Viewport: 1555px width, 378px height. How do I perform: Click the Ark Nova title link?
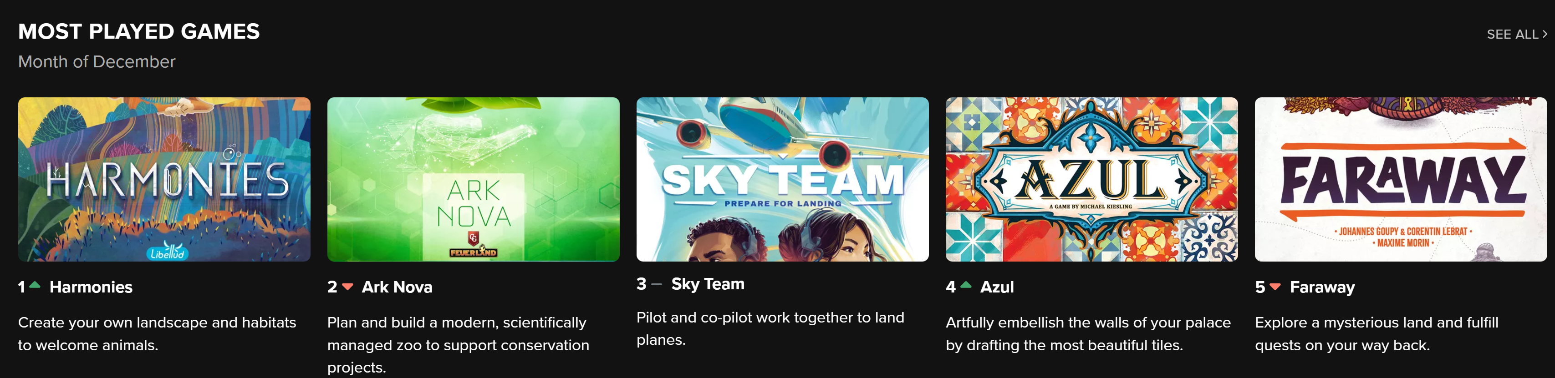(397, 287)
